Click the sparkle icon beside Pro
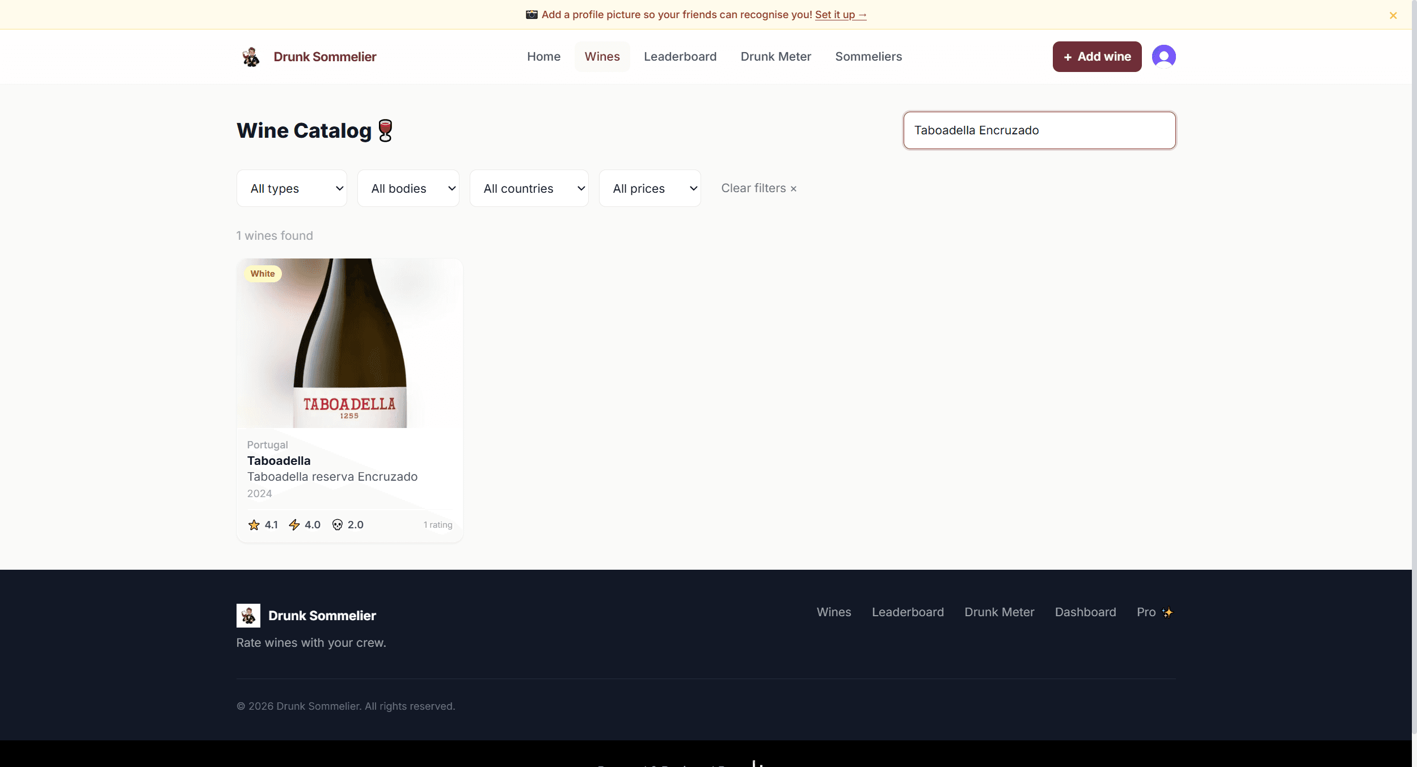Viewport: 1417px width, 767px height. tap(1167, 612)
